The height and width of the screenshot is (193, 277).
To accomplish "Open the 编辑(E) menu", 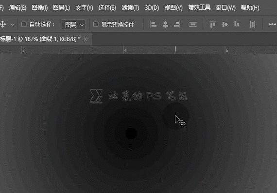I will (x=17, y=8).
